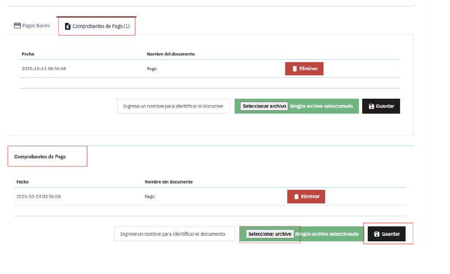The image size is (450, 274).
Task: Click floppy disk icon in lower section's Guardar button
Action: pyautogui.click(x=377, y=234)
